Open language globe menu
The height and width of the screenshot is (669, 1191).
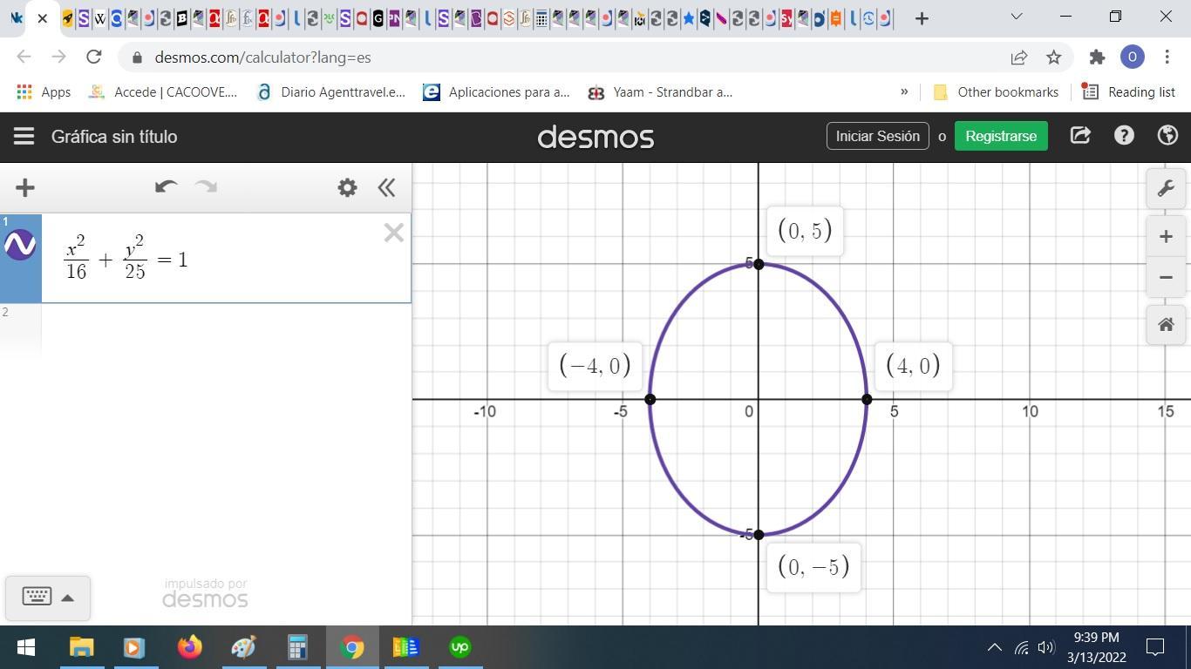(x=1167, y=136)
